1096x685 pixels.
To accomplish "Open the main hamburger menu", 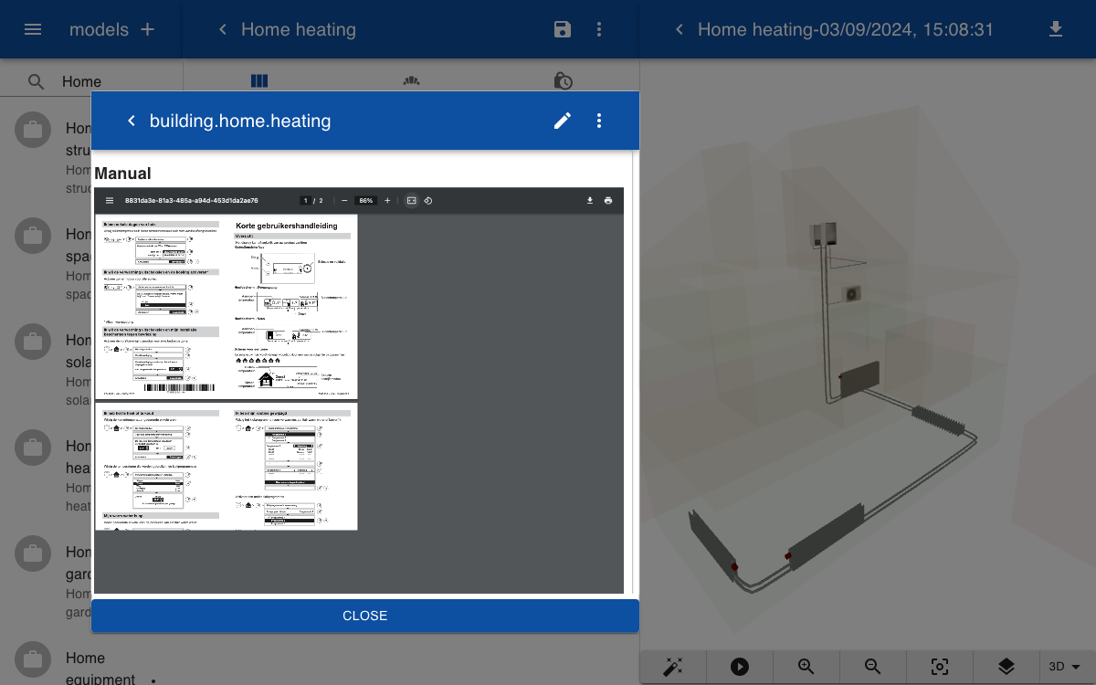I will pyautogui.click(x=33, y=29).
